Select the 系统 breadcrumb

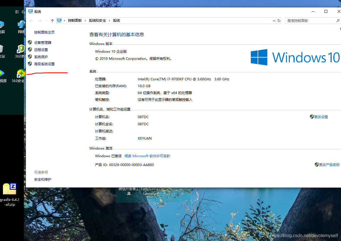coord(116,21)
